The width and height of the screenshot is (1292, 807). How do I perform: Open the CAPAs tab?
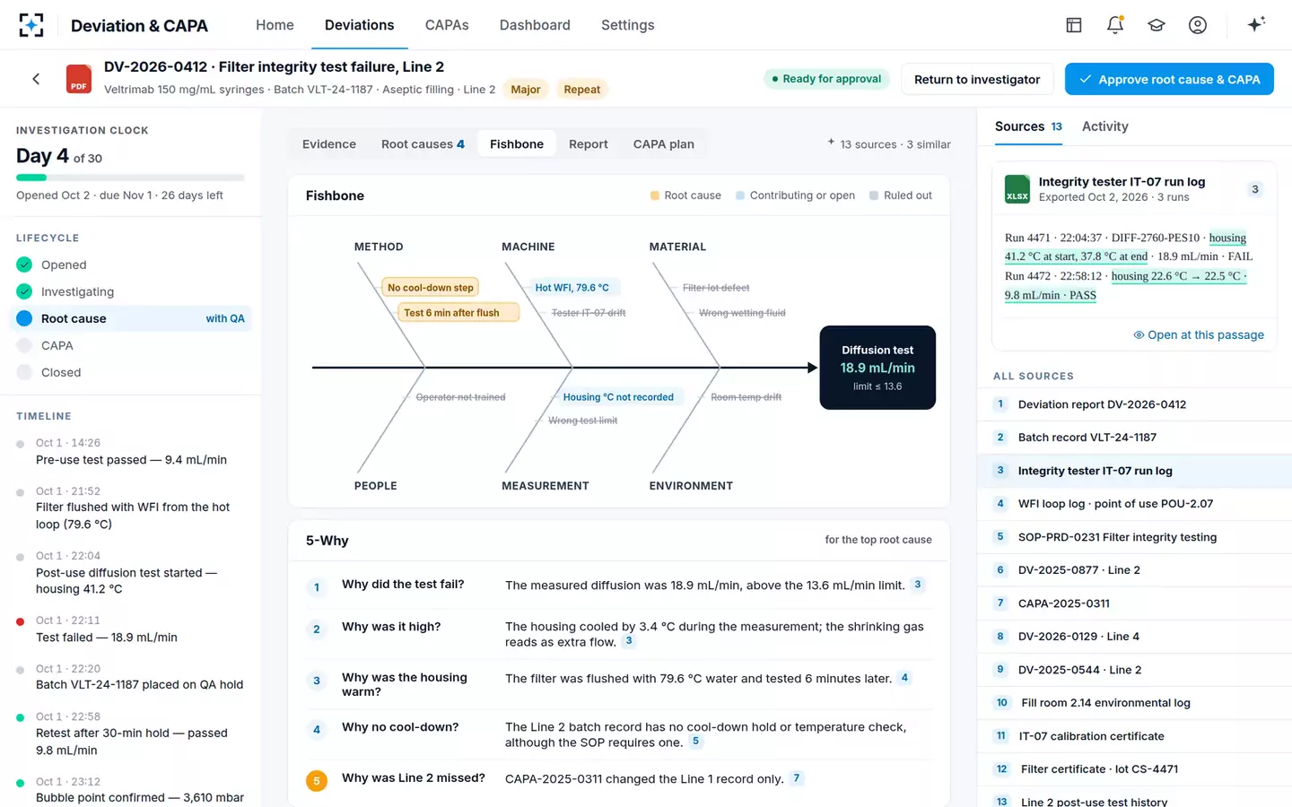tap(447, 25)
